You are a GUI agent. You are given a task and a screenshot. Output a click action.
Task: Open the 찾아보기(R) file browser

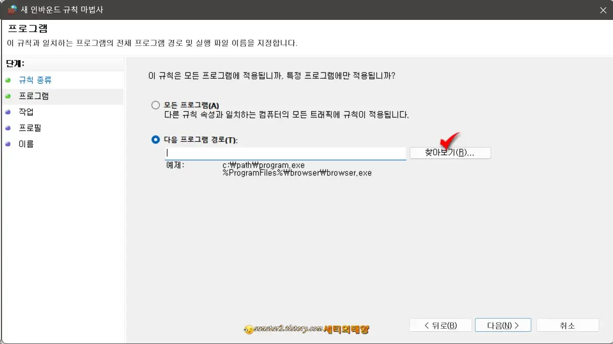pos(450,153)
